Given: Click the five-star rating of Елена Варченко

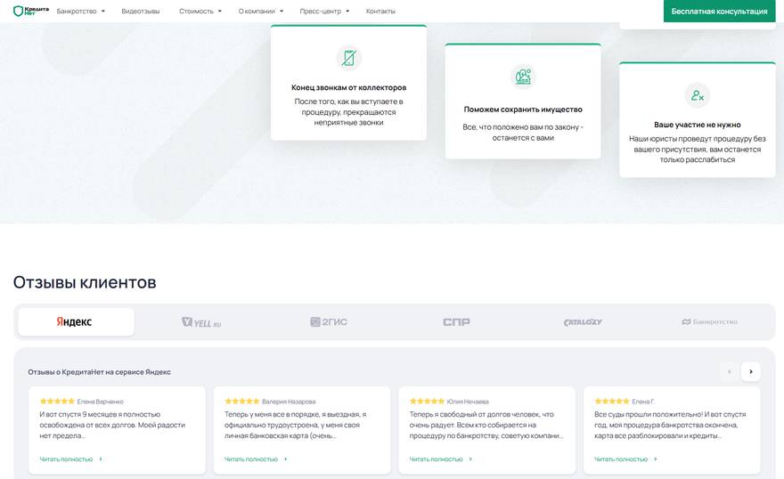Looking at the screenshot, I should tap(57, 402).
